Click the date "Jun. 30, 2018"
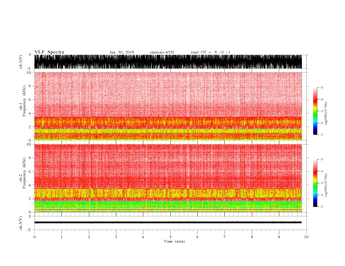Viewport: 345px width, 266px height. pyautogui.click(x=122, y=52)
